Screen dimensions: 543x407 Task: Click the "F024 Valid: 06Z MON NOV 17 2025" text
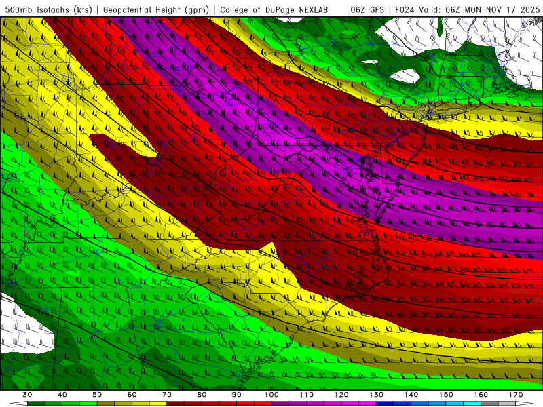coord(467,9)
